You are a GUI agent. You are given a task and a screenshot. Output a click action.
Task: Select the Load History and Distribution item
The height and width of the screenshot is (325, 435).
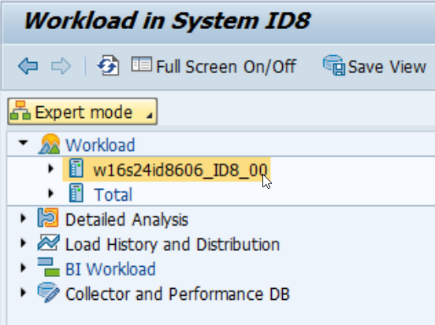173,245
